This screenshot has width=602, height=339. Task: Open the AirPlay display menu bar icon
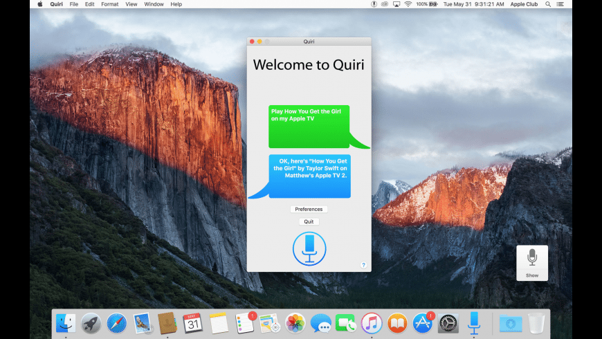pyautogui.click(x=396, y=4)
